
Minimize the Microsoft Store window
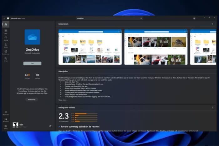(x=204, y=18)
